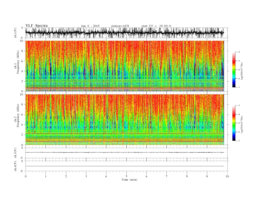Click the "ch.4(V)" axis label
256x198 pixels.
(x=16, y=166)
